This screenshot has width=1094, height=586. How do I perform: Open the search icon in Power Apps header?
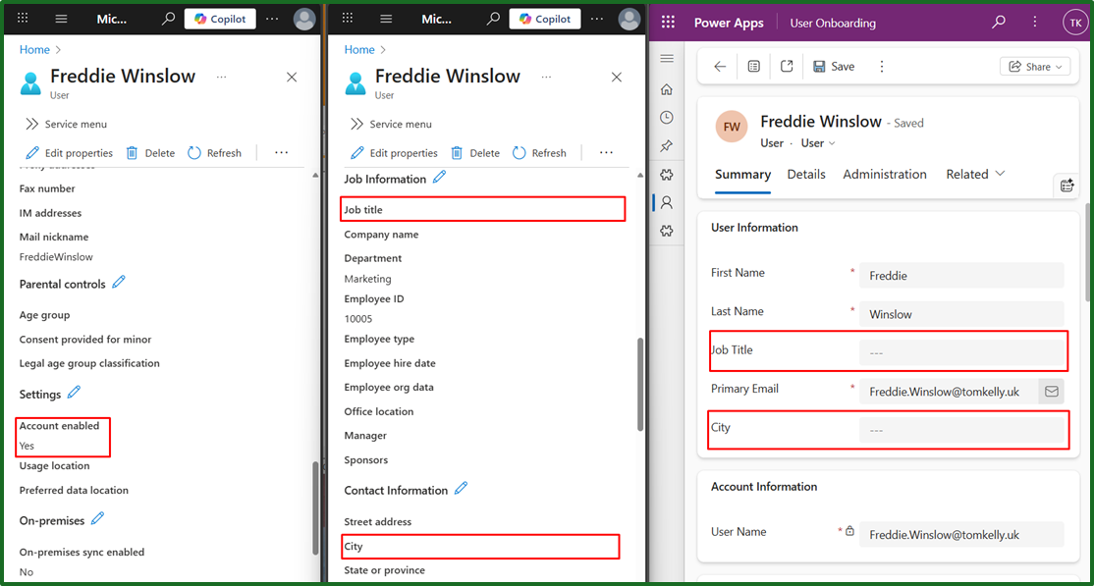point(999,23)
